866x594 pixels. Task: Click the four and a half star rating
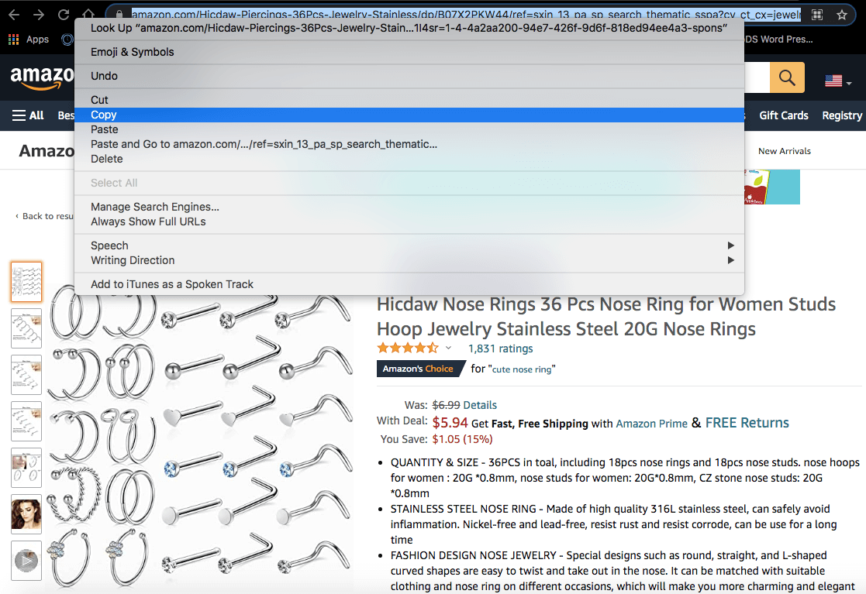point(408,348)
